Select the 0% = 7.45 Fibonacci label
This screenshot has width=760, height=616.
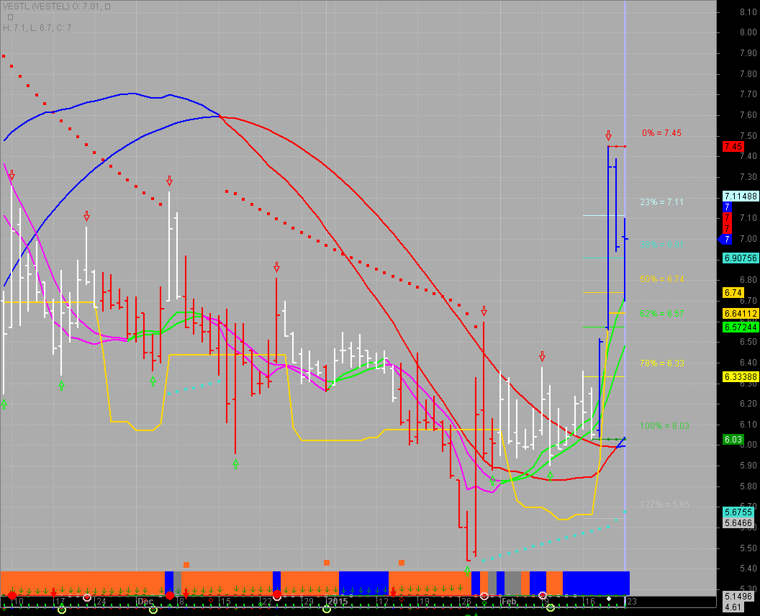661,133
